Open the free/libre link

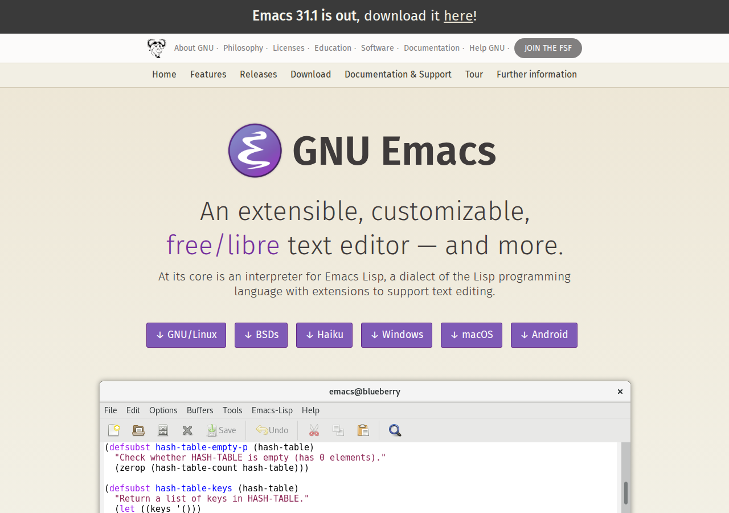(223, 246)
